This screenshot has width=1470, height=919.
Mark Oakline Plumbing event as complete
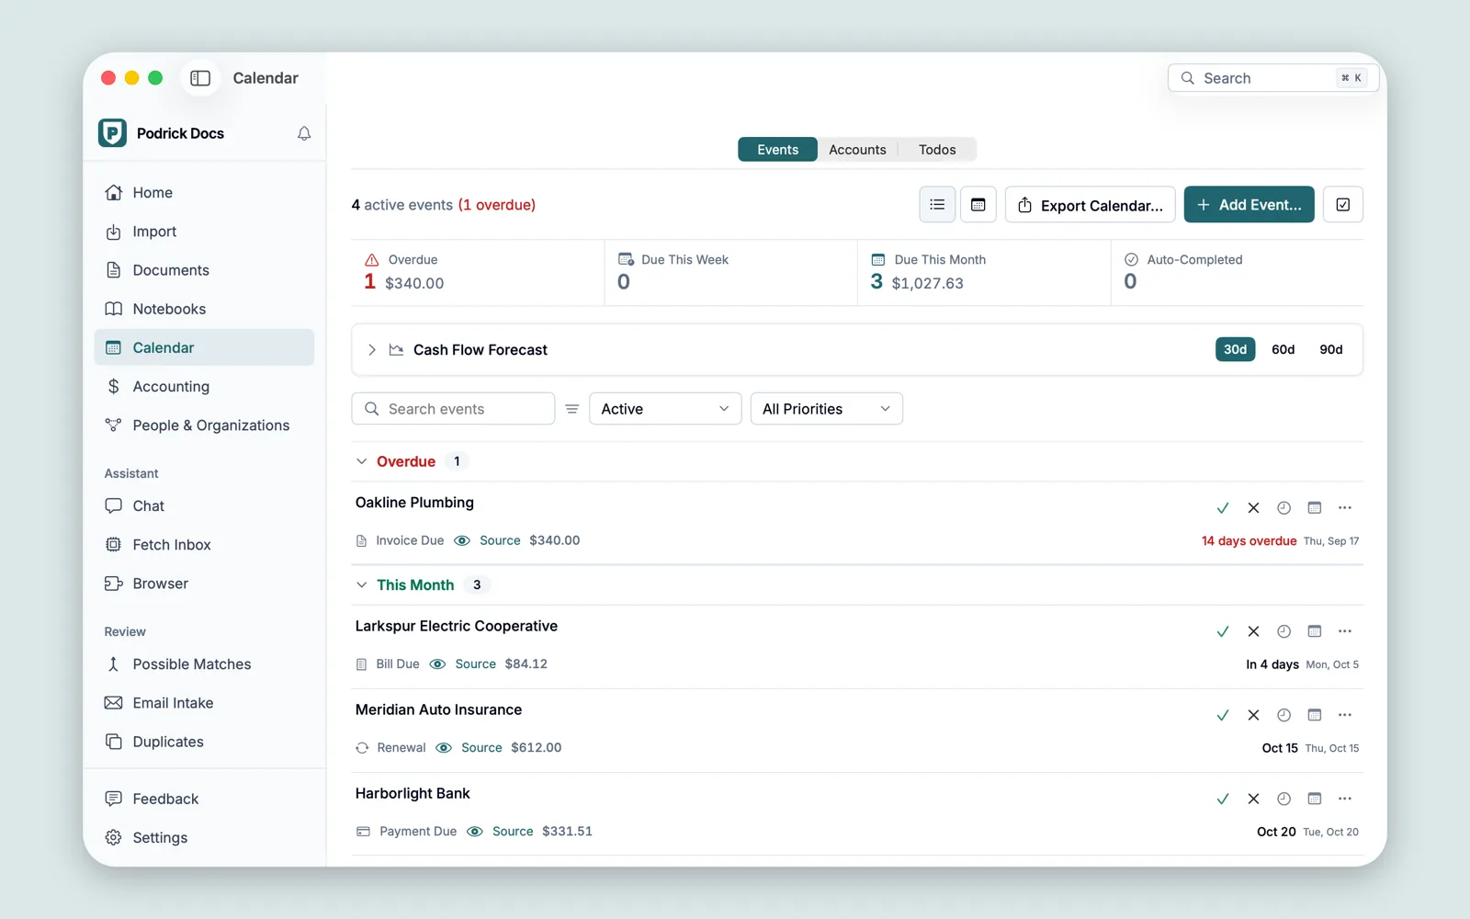coord(1223,508)
